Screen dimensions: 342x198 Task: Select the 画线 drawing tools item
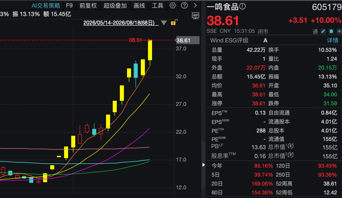click(139, 5)
